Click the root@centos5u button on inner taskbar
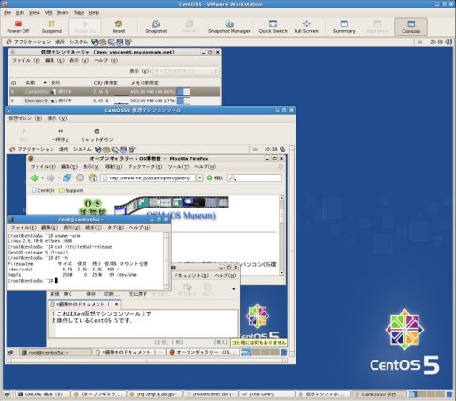This screenshot has height=401, width=456. (x=55, y=352)
